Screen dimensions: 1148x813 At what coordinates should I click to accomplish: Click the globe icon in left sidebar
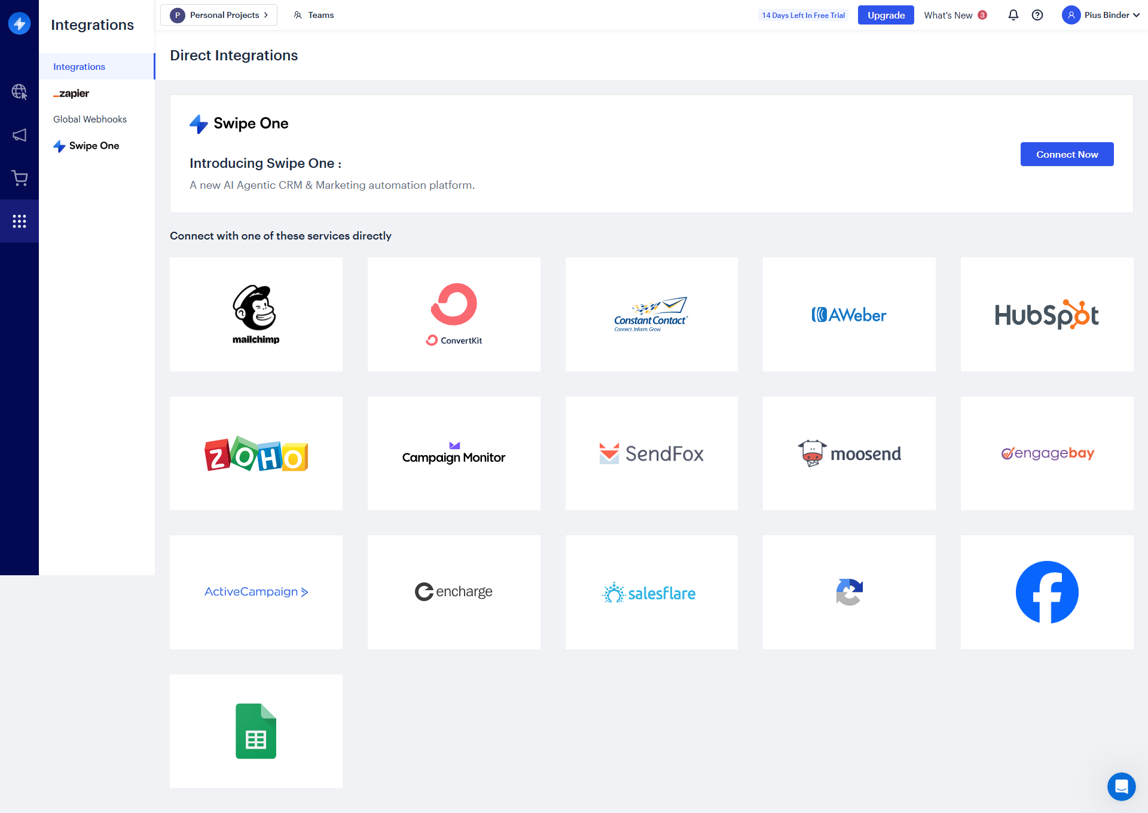[19, 91]
